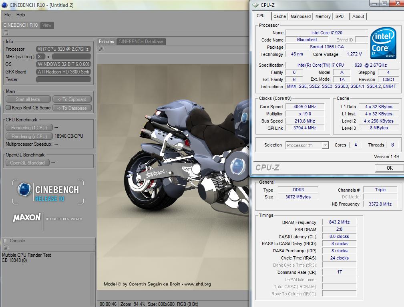Click the rendered motorcycle picture

(x=173, y=177)
